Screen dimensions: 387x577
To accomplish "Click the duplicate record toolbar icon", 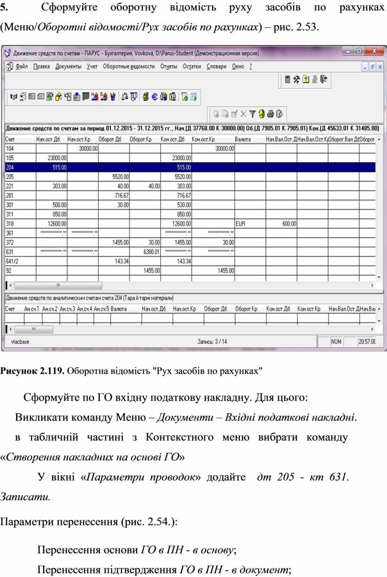I will (x=225, y=114).
